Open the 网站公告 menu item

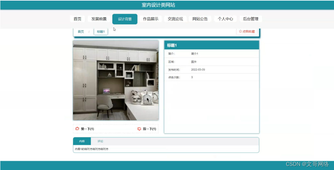point(200,19)
